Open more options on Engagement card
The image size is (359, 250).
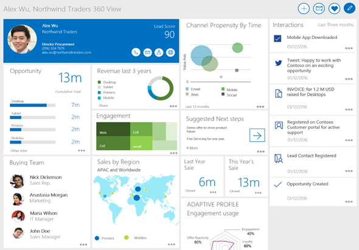click(x=174, y=153)
